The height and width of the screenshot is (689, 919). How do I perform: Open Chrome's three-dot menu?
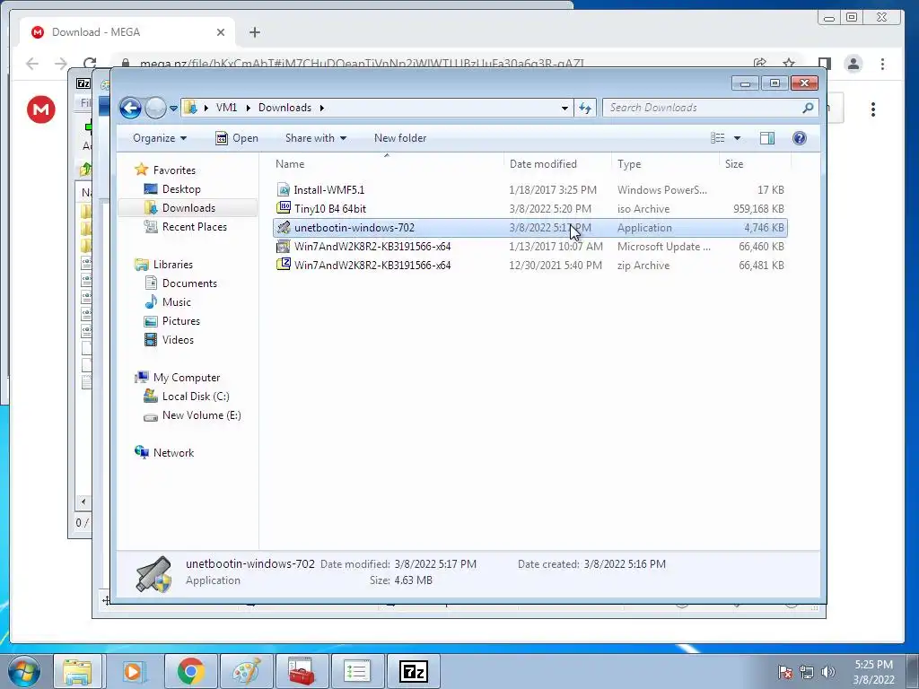coord(883,64)
